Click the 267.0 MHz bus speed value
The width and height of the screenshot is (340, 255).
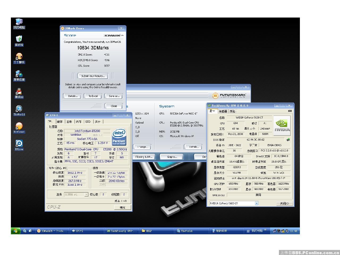point(75,181)
